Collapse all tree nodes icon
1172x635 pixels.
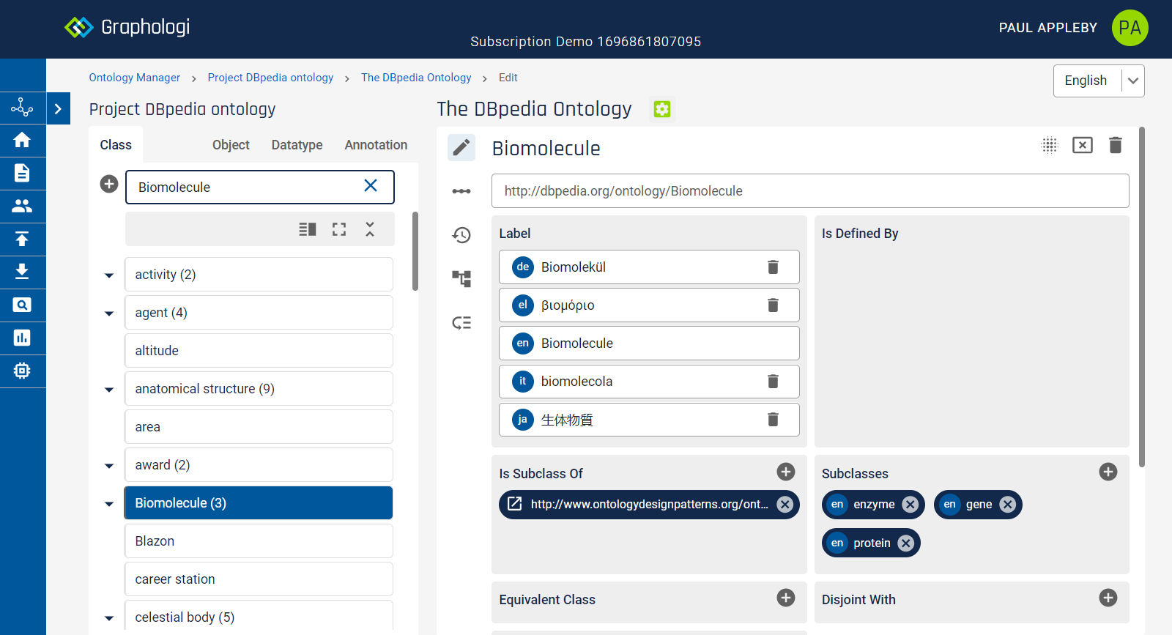point(370,229)
